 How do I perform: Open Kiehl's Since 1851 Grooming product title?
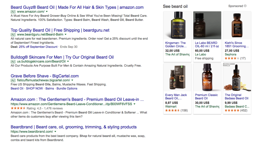pos(237,45)
